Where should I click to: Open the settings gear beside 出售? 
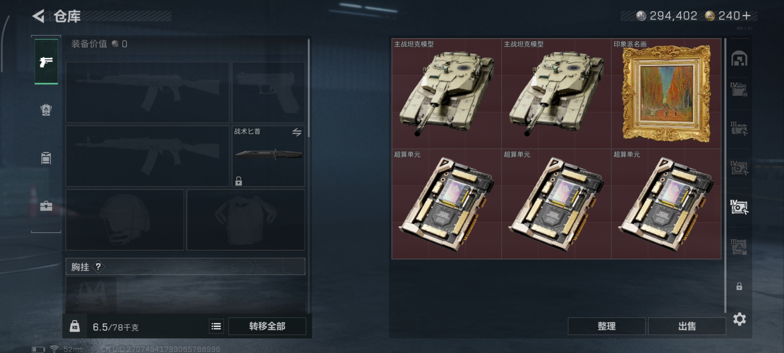(740, 319)
